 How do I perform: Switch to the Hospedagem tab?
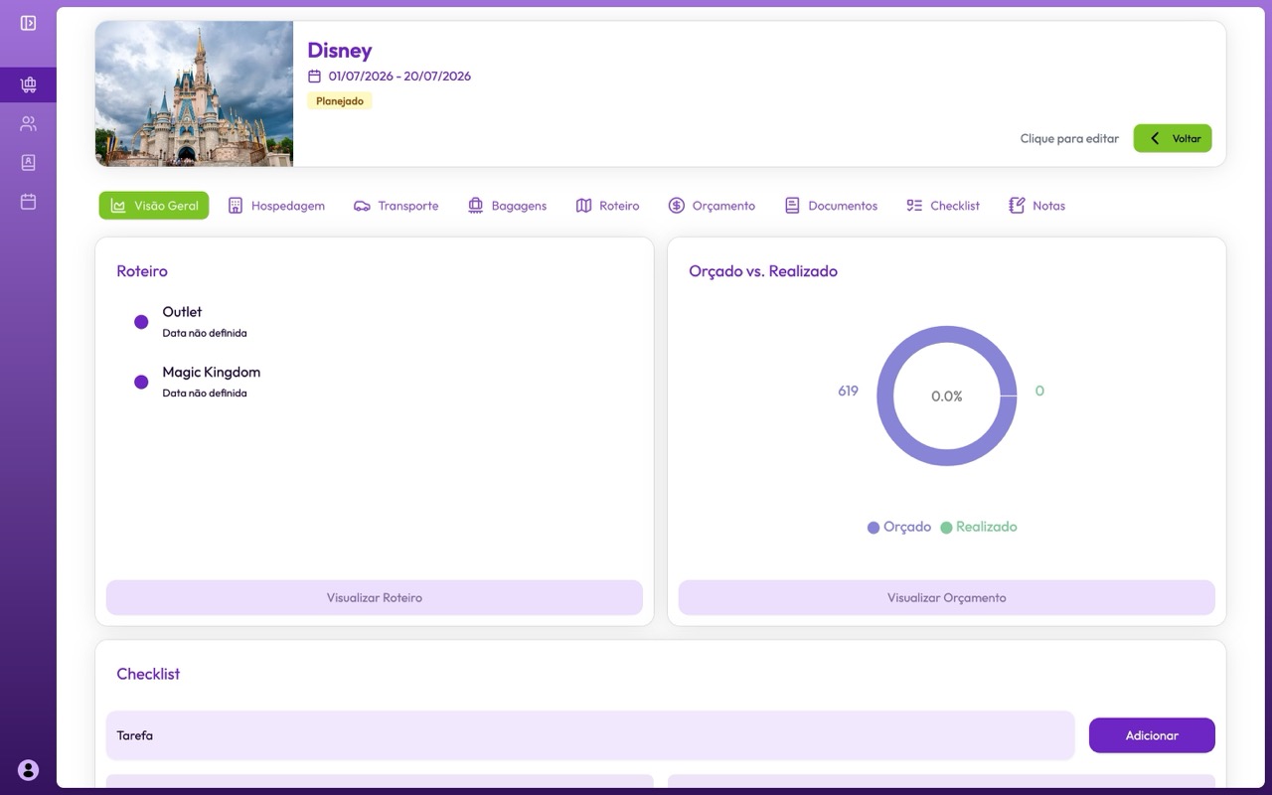[x=276, y=206]
